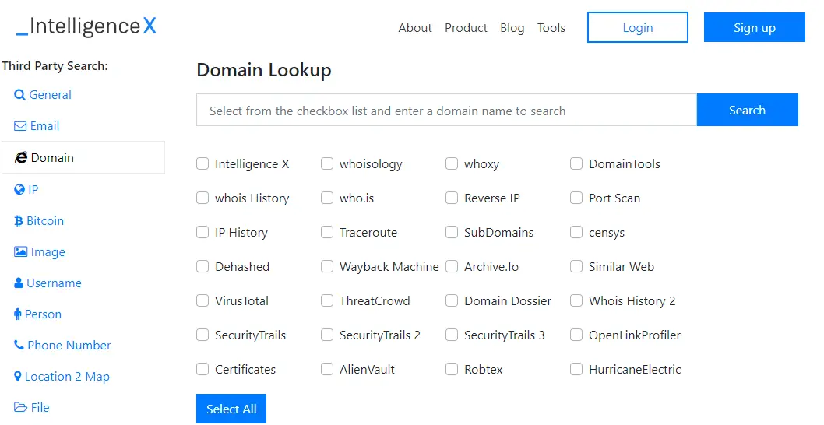Viewport: 824px width, 425px height.
Task: Click the envelope icon for Email search
Action: point(20,126)
